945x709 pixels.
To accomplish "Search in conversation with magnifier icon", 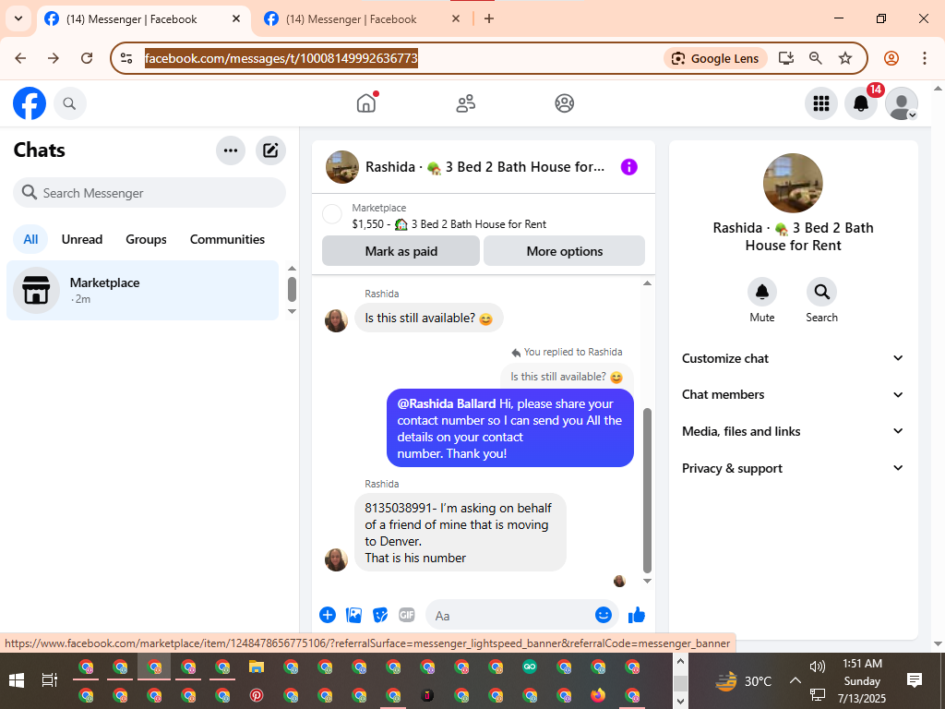I will click(821, 292).
